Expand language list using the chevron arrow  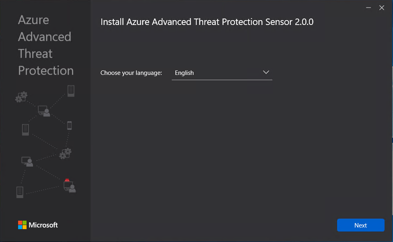pos(266,72)
